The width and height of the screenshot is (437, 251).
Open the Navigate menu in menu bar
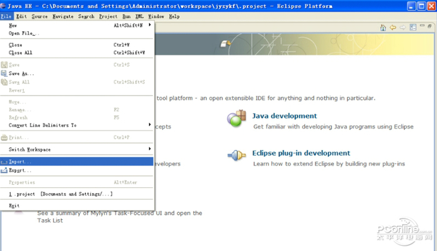pyautogui.click(x=62, y=16)
